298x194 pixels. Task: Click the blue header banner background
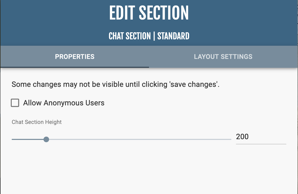click(x=51, y=23)
